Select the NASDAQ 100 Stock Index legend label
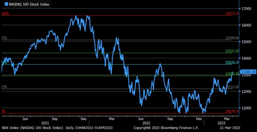 click(29, 5)
